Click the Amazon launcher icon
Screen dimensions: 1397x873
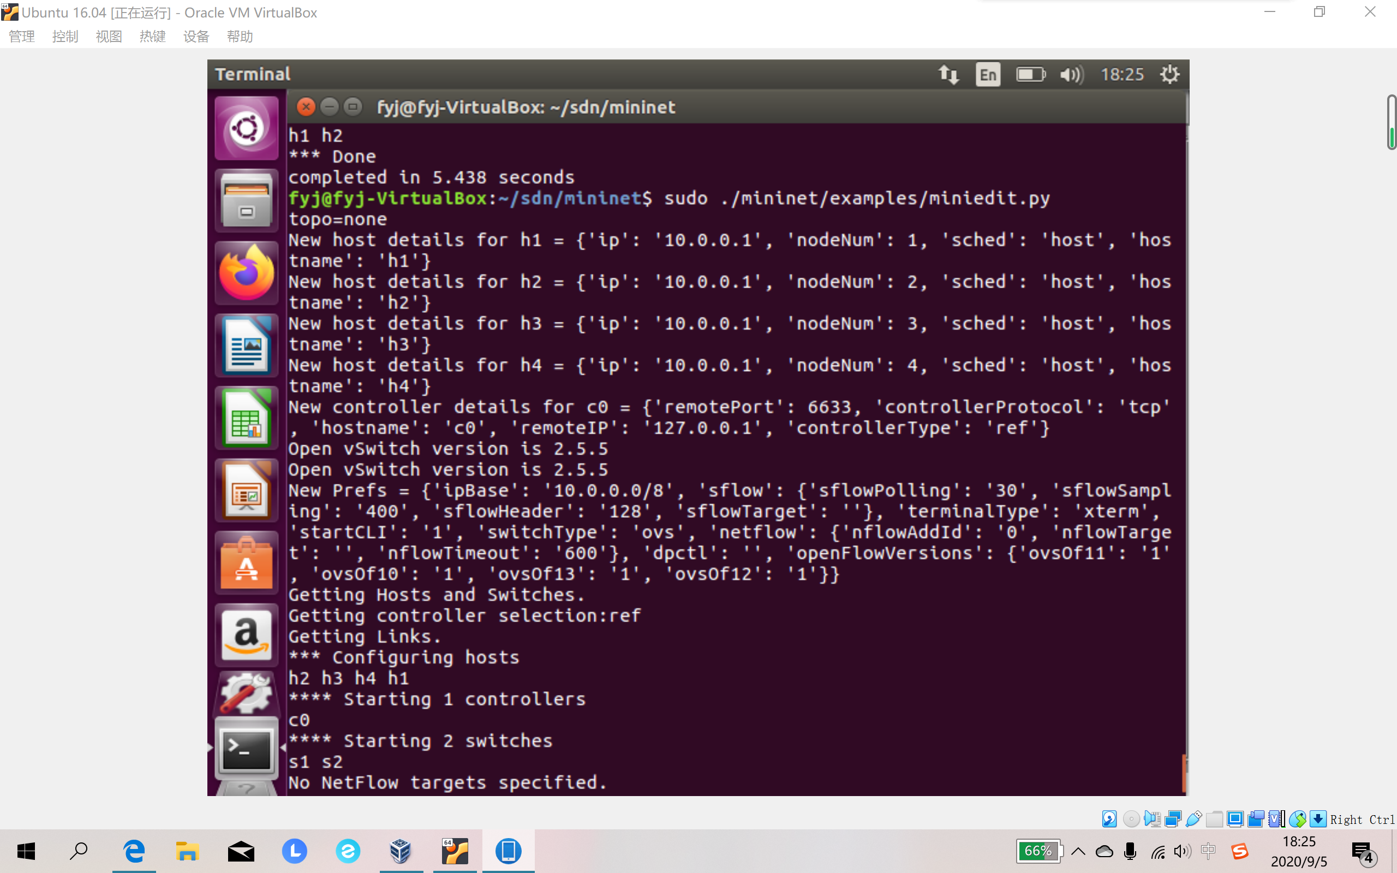[247, 636]
